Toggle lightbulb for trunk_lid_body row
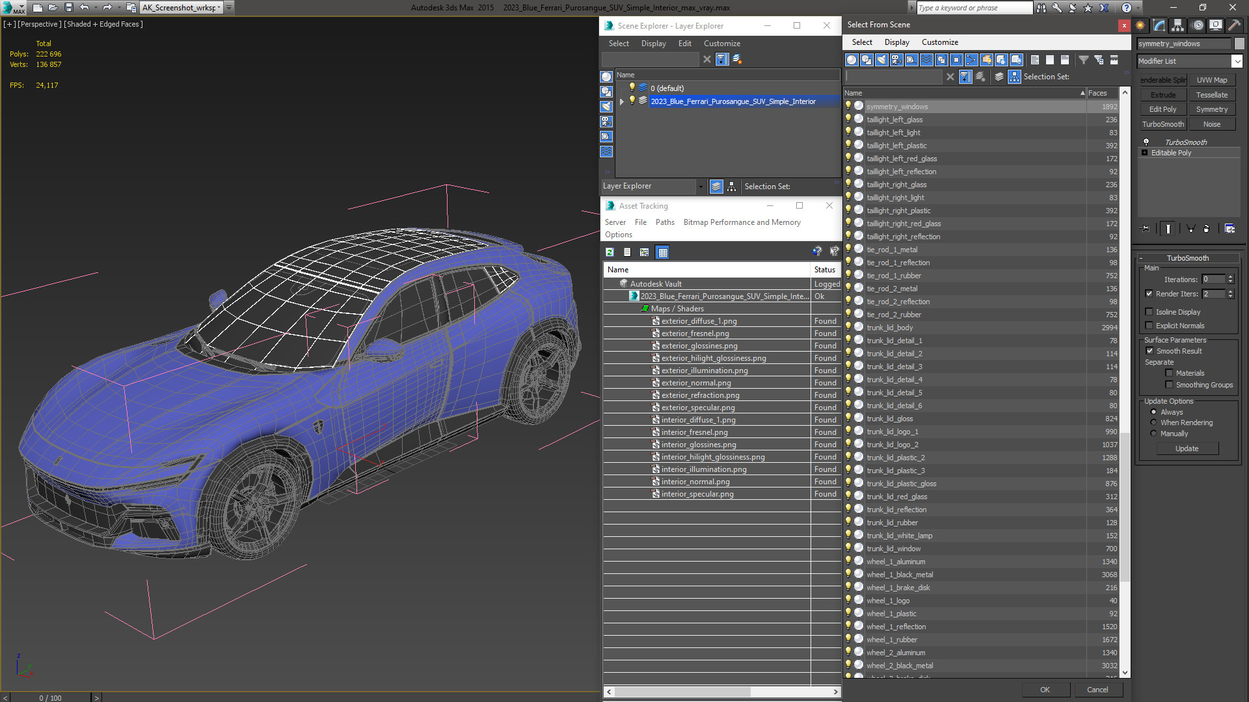1249x702 pixels. tap(848, 327)
